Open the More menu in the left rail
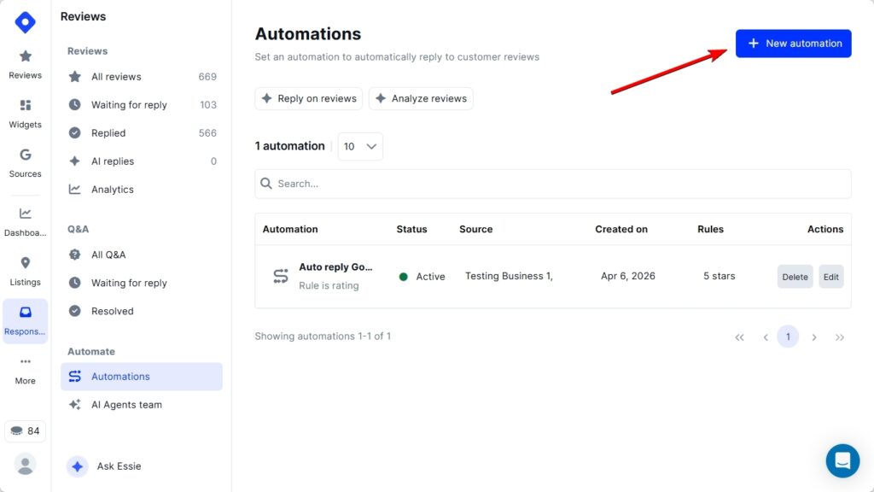The width and height of the screenshot is (874, 492). [25, 367]
